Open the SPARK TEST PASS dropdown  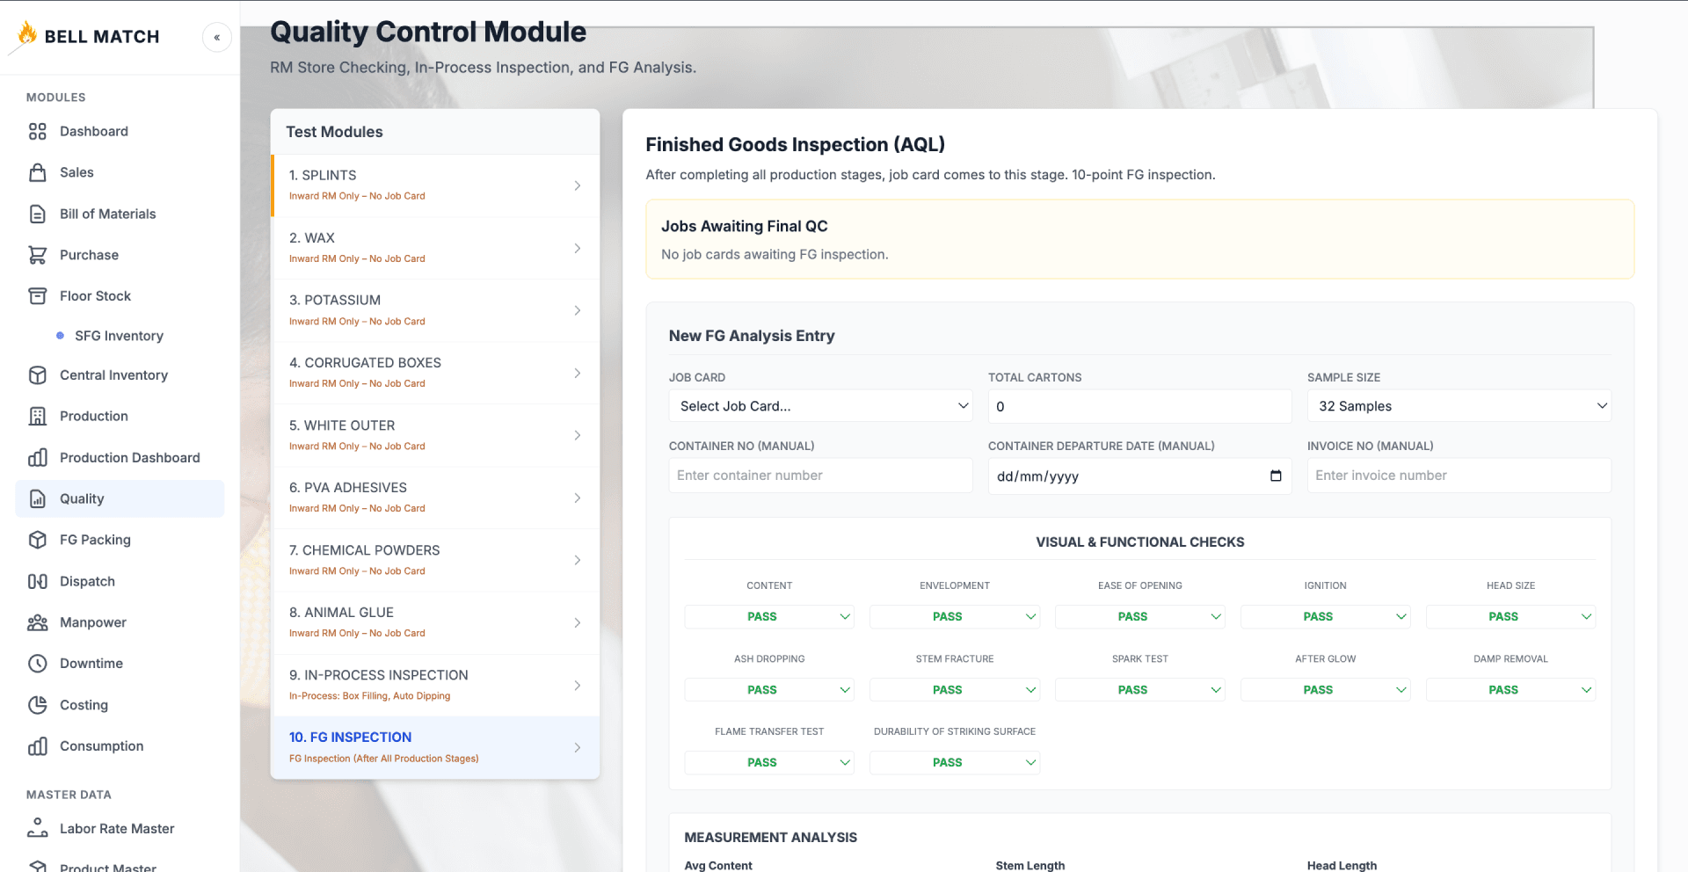click(1140, 690)
